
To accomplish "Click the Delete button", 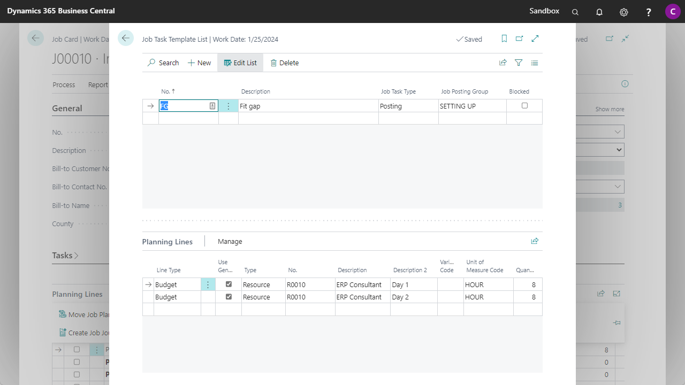I will [284, 63].
